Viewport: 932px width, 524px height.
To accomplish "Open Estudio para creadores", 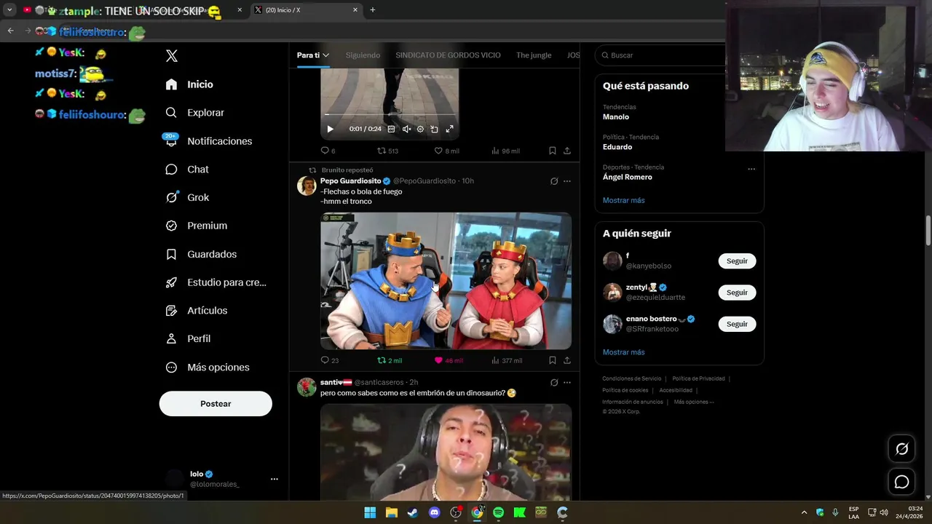I will 216,282.
